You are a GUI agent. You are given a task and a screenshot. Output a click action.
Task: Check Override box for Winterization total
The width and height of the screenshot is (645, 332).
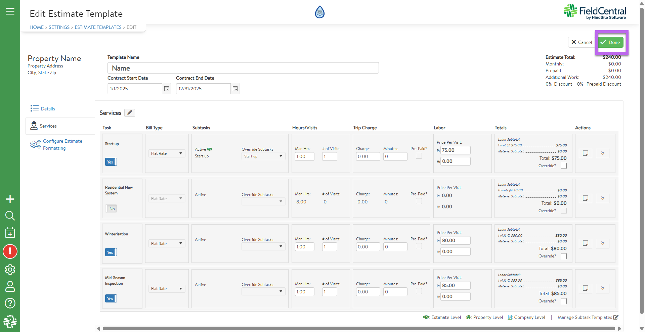tap(564, 256)
